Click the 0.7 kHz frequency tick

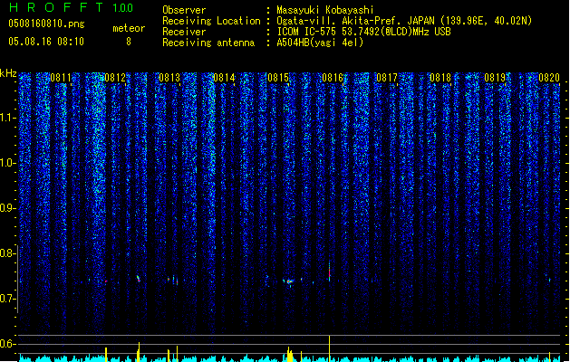8,299
